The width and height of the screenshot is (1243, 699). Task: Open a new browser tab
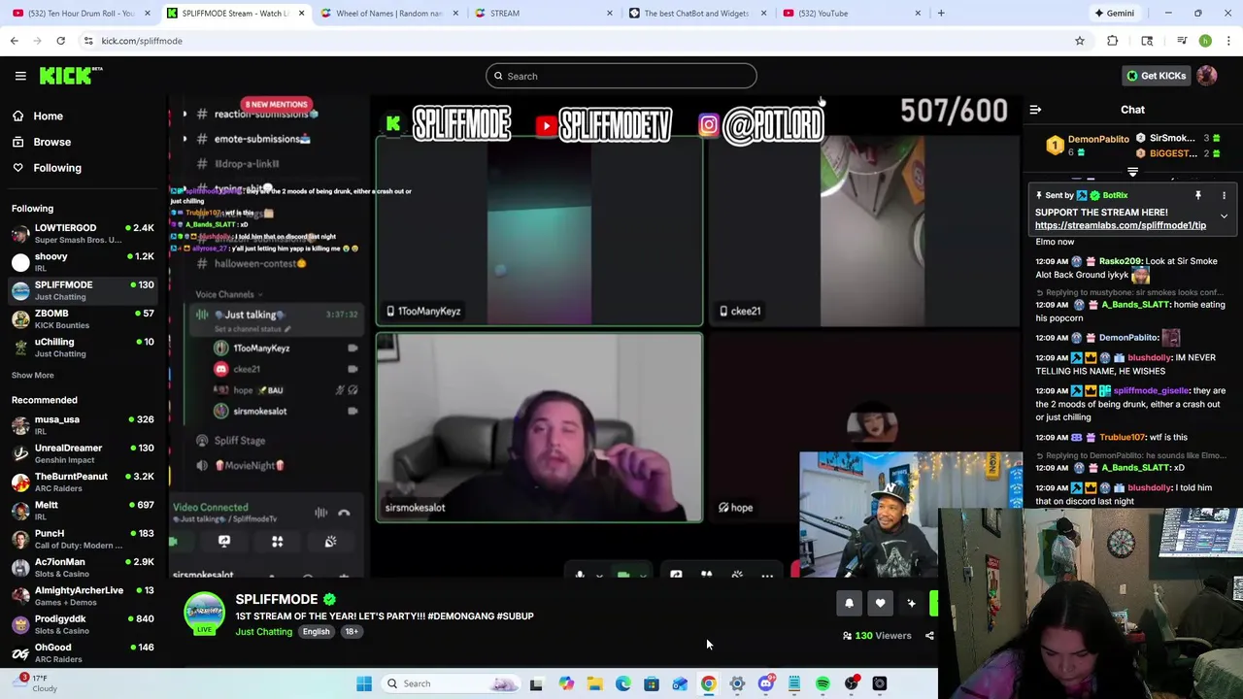941,13
